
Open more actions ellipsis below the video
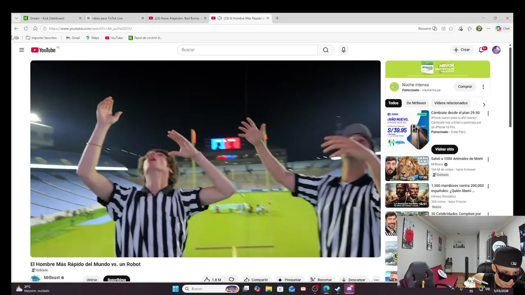coord(376,280)
